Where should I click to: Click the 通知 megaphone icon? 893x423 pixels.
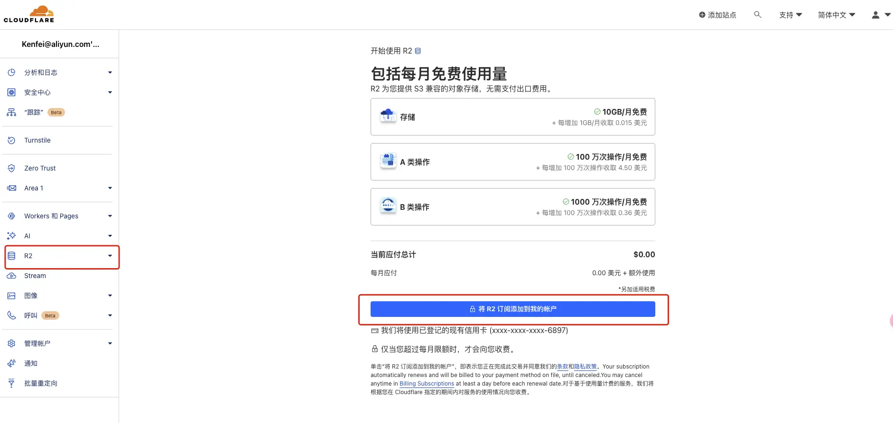pos(11,363)
